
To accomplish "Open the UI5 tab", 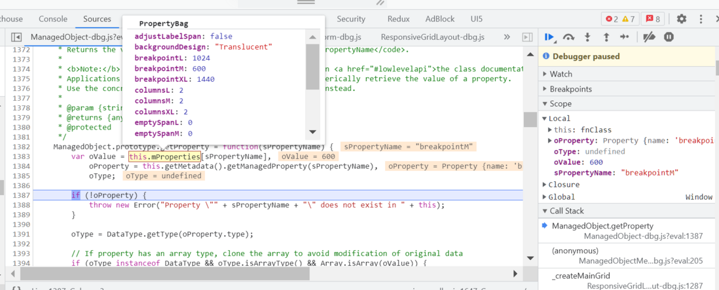I will pyautogui.click(x=477, y=19).
